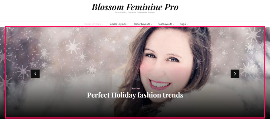
Task: Open the Perfect Holiday fashion trends post
Action: pyautogui.click(x=135, y=95)
